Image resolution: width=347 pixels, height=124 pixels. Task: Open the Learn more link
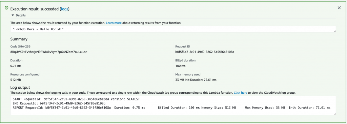[114, 23]
